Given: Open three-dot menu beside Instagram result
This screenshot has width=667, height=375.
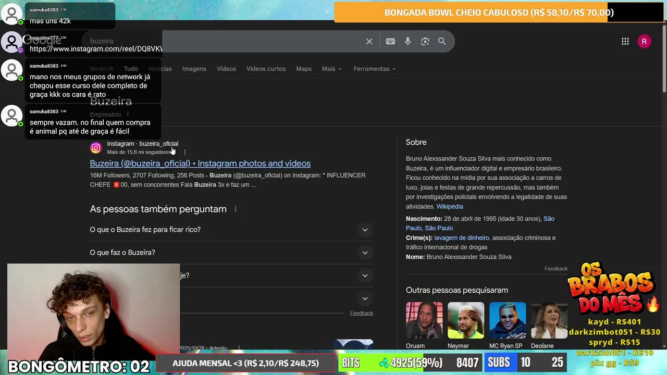Looking at the screenshot, I should coord(184,152).
